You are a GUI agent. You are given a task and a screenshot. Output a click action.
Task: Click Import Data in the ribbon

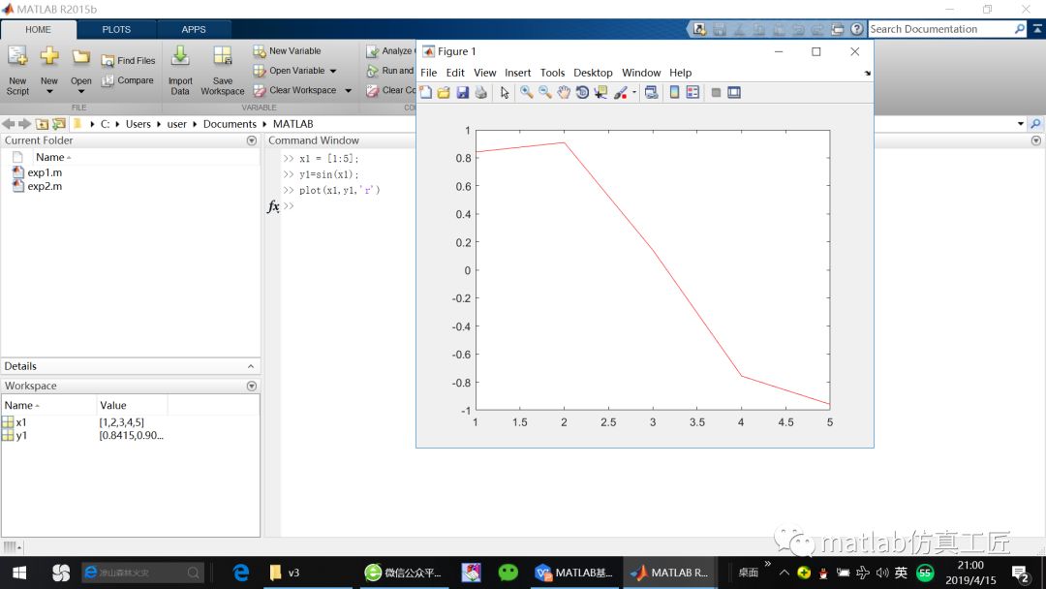click(180, 71)
